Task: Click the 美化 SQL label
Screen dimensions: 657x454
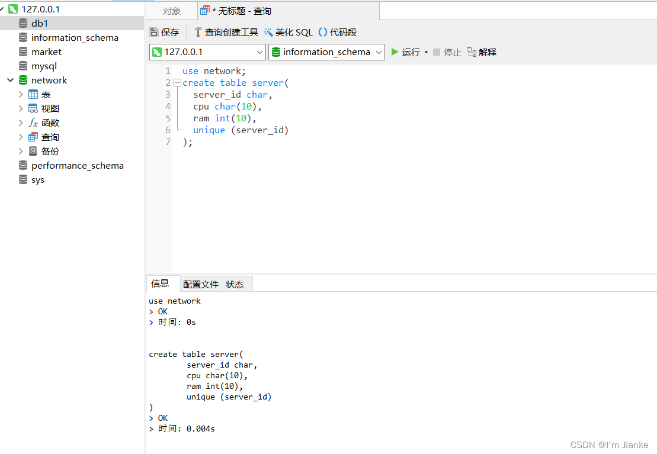Action: click(x=294, y=32)
